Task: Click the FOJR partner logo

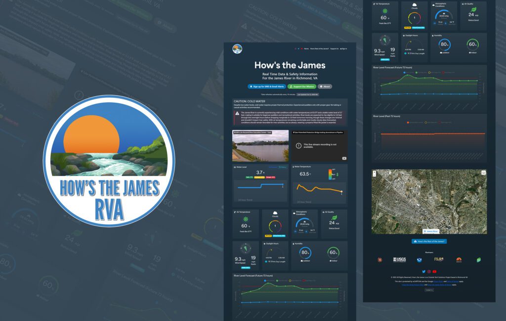Action: (x=438, y=260)
